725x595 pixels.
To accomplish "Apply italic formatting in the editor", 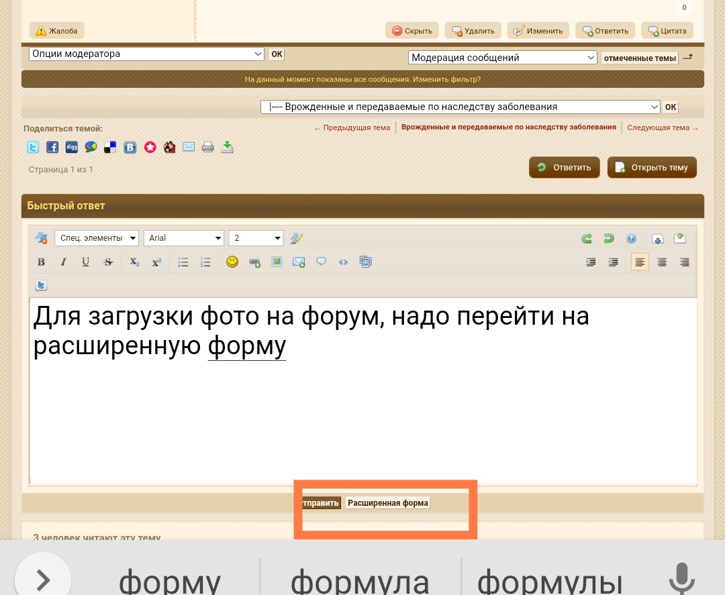I will pyautogui.click(x=63, y=262).
